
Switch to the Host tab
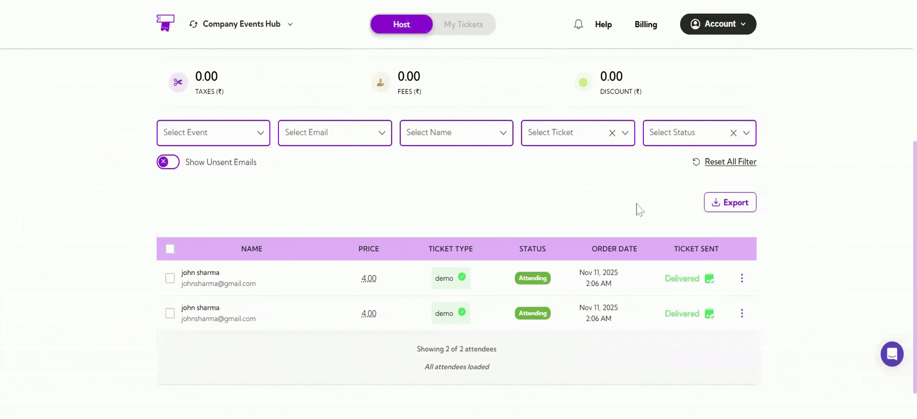point(401,24)
